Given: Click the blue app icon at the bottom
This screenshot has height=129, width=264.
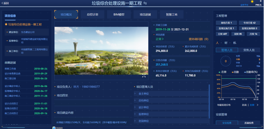Looking at the screenshot, I should click(x=54, y=128).
